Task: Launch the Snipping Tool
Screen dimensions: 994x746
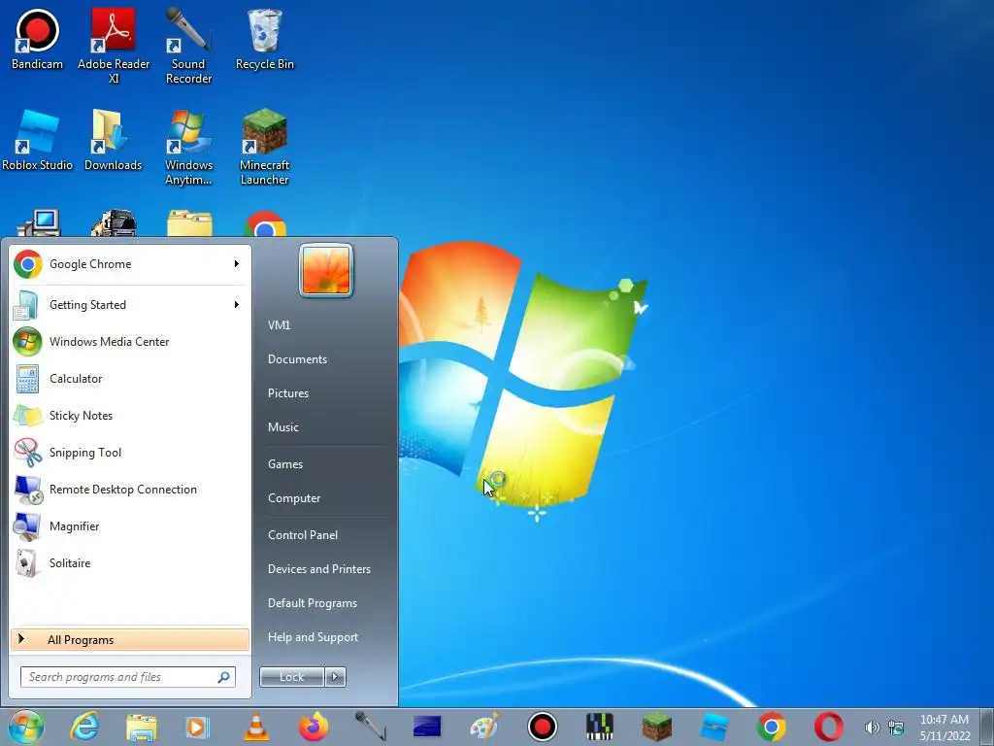Action: pyautogui.click(x=130, y=453)
